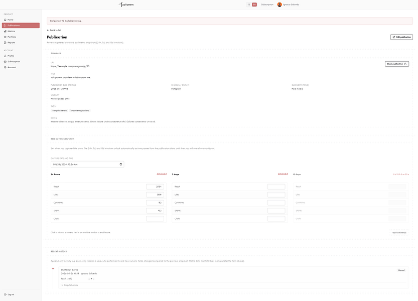Image resolution: width=418 pixels, height=301 pixels.
Task: Open Subscription link in the top header
Action: pyautogui.click(x=267, y=5)
